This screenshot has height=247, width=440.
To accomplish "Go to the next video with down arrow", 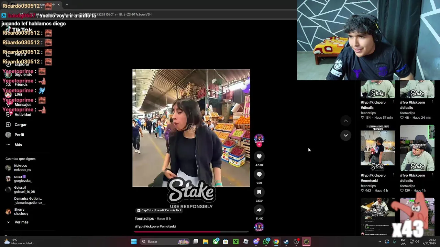I will 346,136.
